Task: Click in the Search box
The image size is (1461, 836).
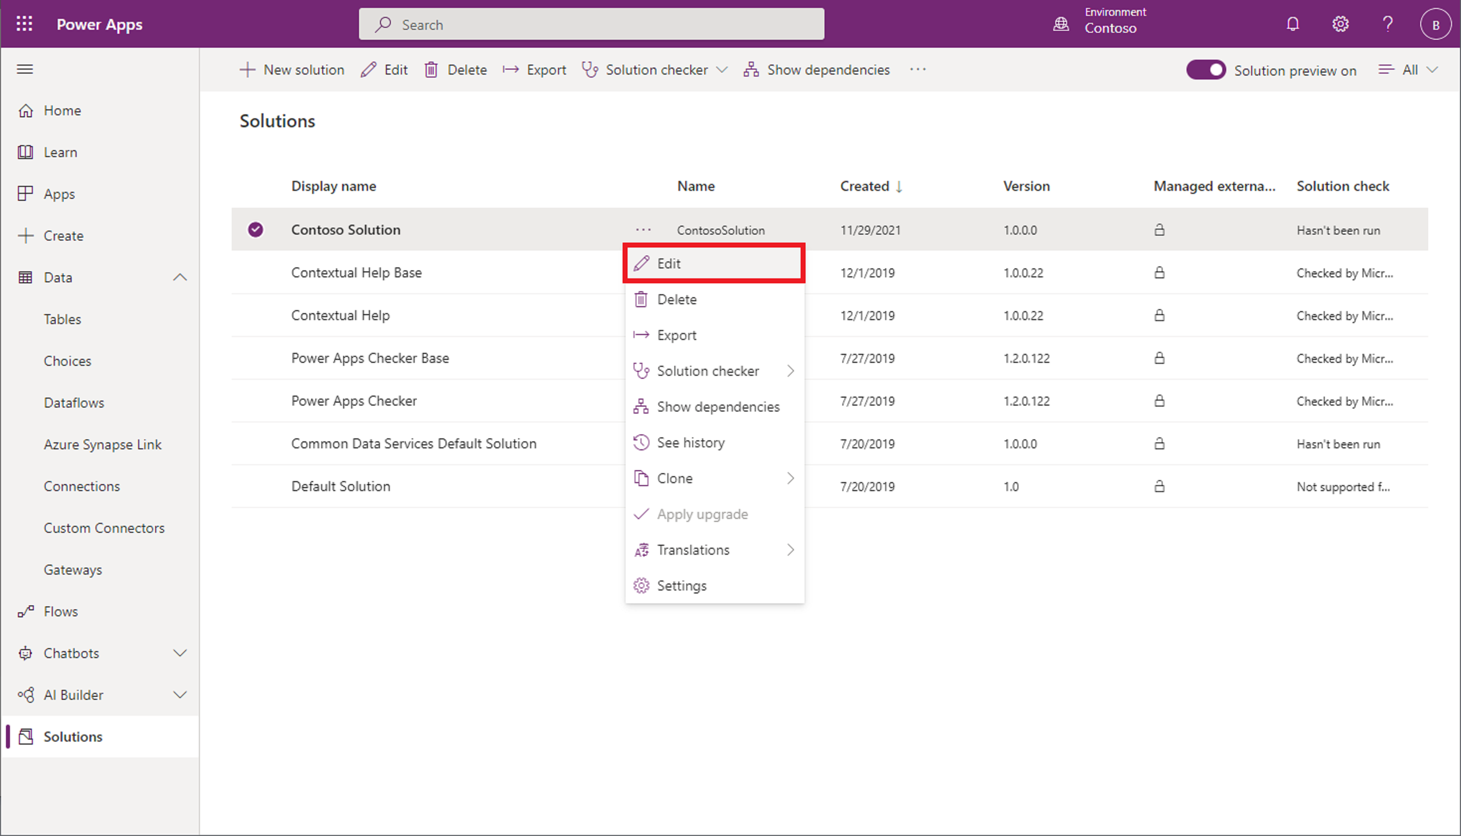Action: [592, 24]
